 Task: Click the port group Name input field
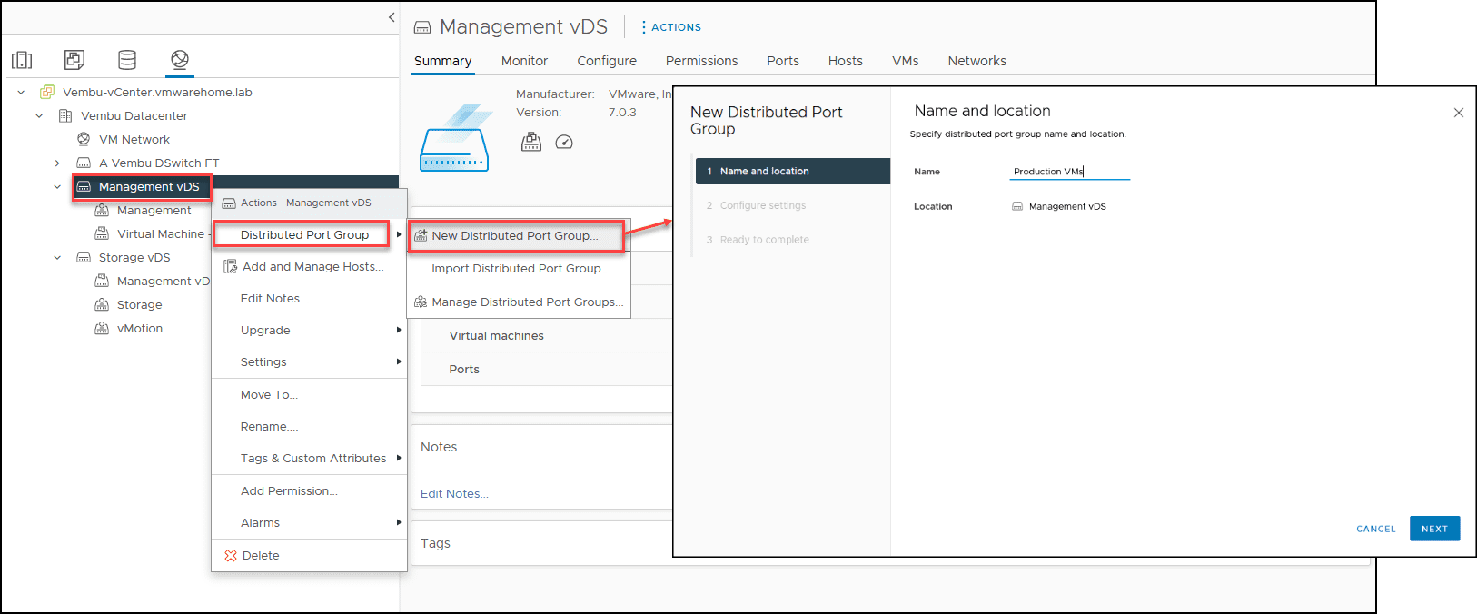point(1070,171)
